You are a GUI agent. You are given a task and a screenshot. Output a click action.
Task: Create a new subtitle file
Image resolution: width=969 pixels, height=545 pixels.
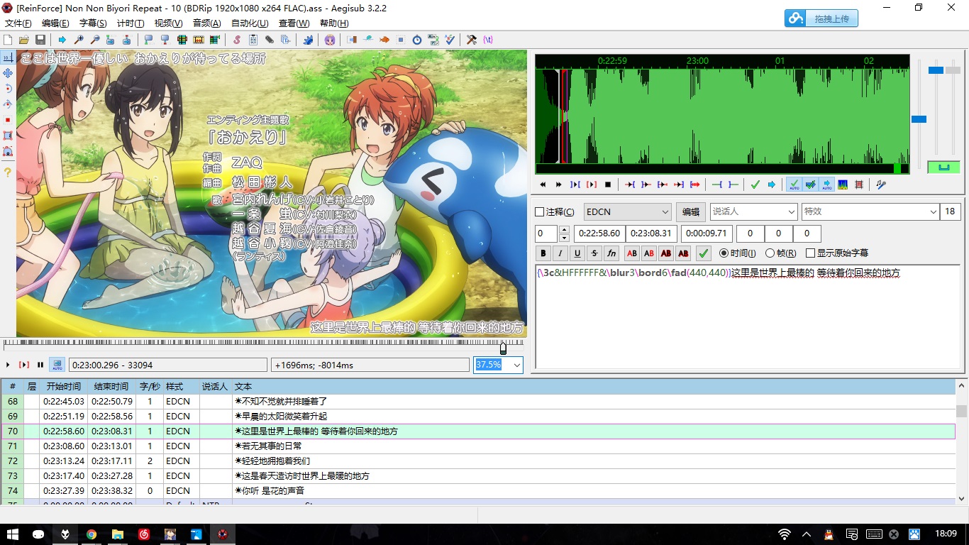[x=8, y=40]
